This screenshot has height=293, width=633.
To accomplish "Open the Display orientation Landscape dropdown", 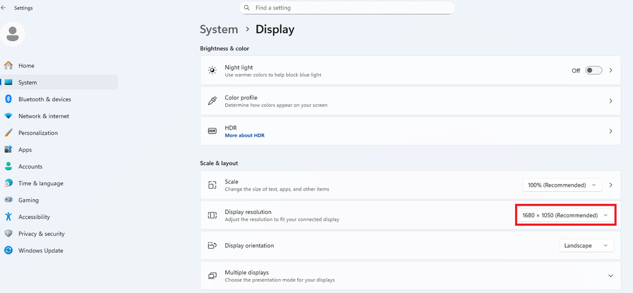I will [x=586, y=246].
